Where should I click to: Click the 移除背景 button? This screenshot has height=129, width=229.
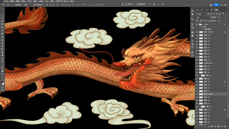point(141,4)
